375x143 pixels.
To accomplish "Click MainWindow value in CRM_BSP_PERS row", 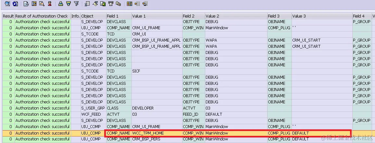I will 236,139.
